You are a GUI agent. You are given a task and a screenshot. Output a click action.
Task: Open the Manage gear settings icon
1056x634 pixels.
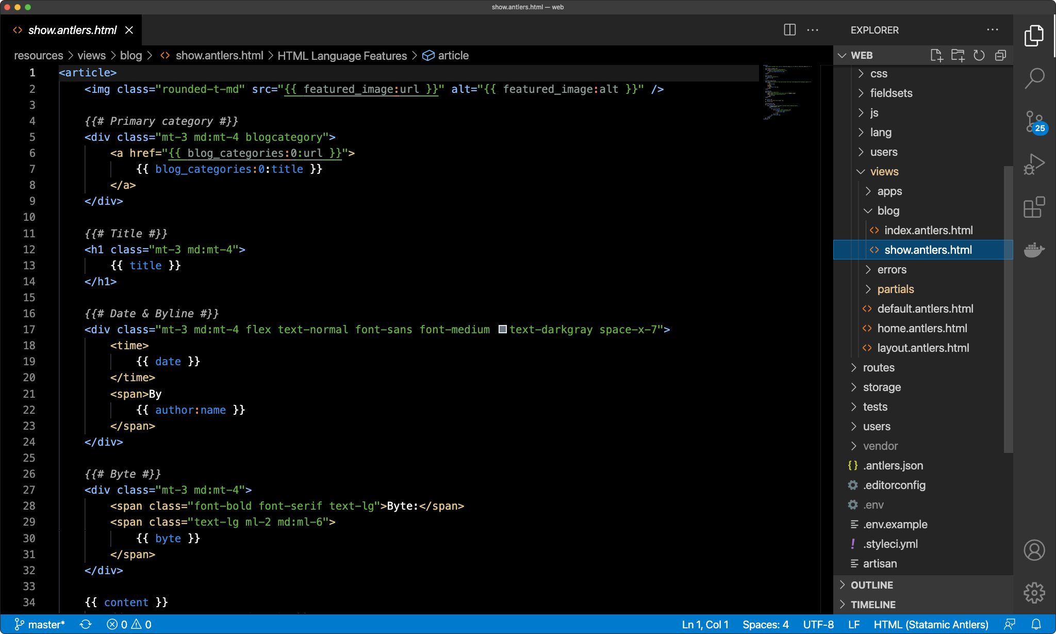[1034, 593]
